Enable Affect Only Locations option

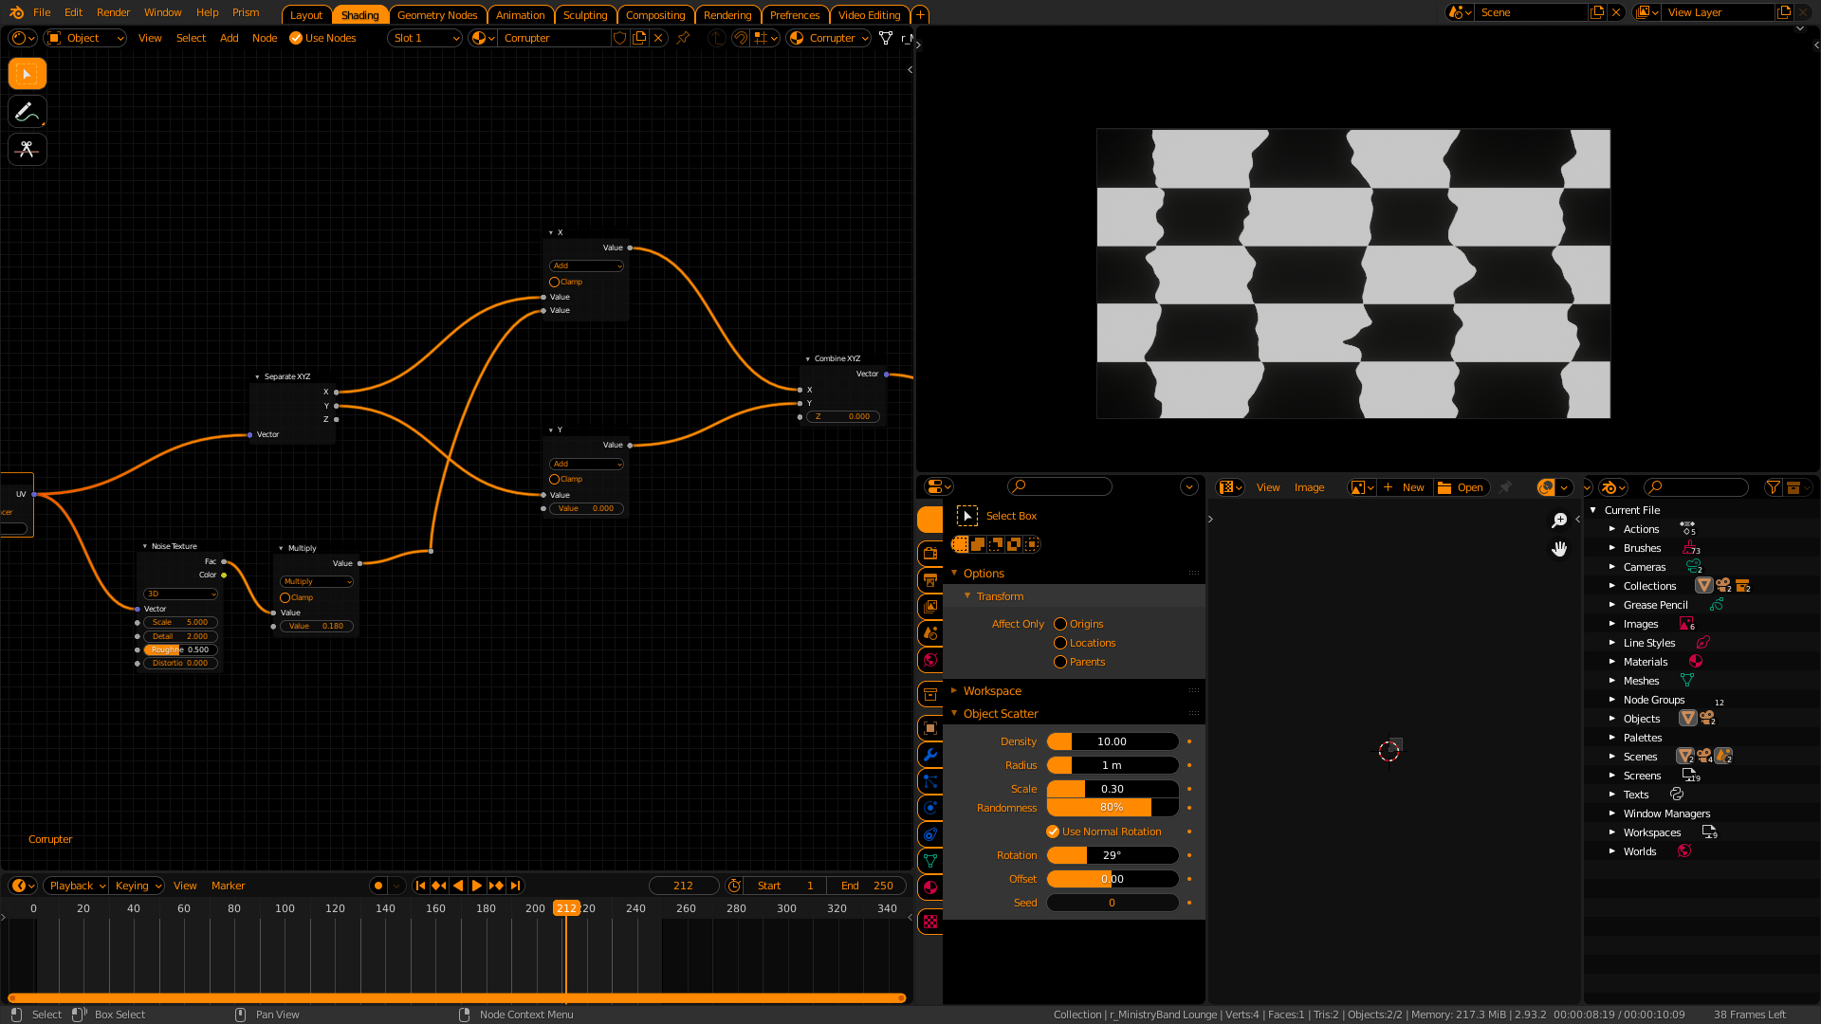(x=1060, y=643)
